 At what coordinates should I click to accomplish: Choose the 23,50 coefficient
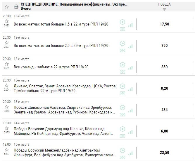(x=164, y=152)
